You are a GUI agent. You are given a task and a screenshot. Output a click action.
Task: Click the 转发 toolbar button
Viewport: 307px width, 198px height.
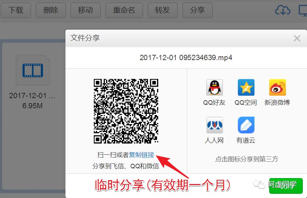pos(162,10)
